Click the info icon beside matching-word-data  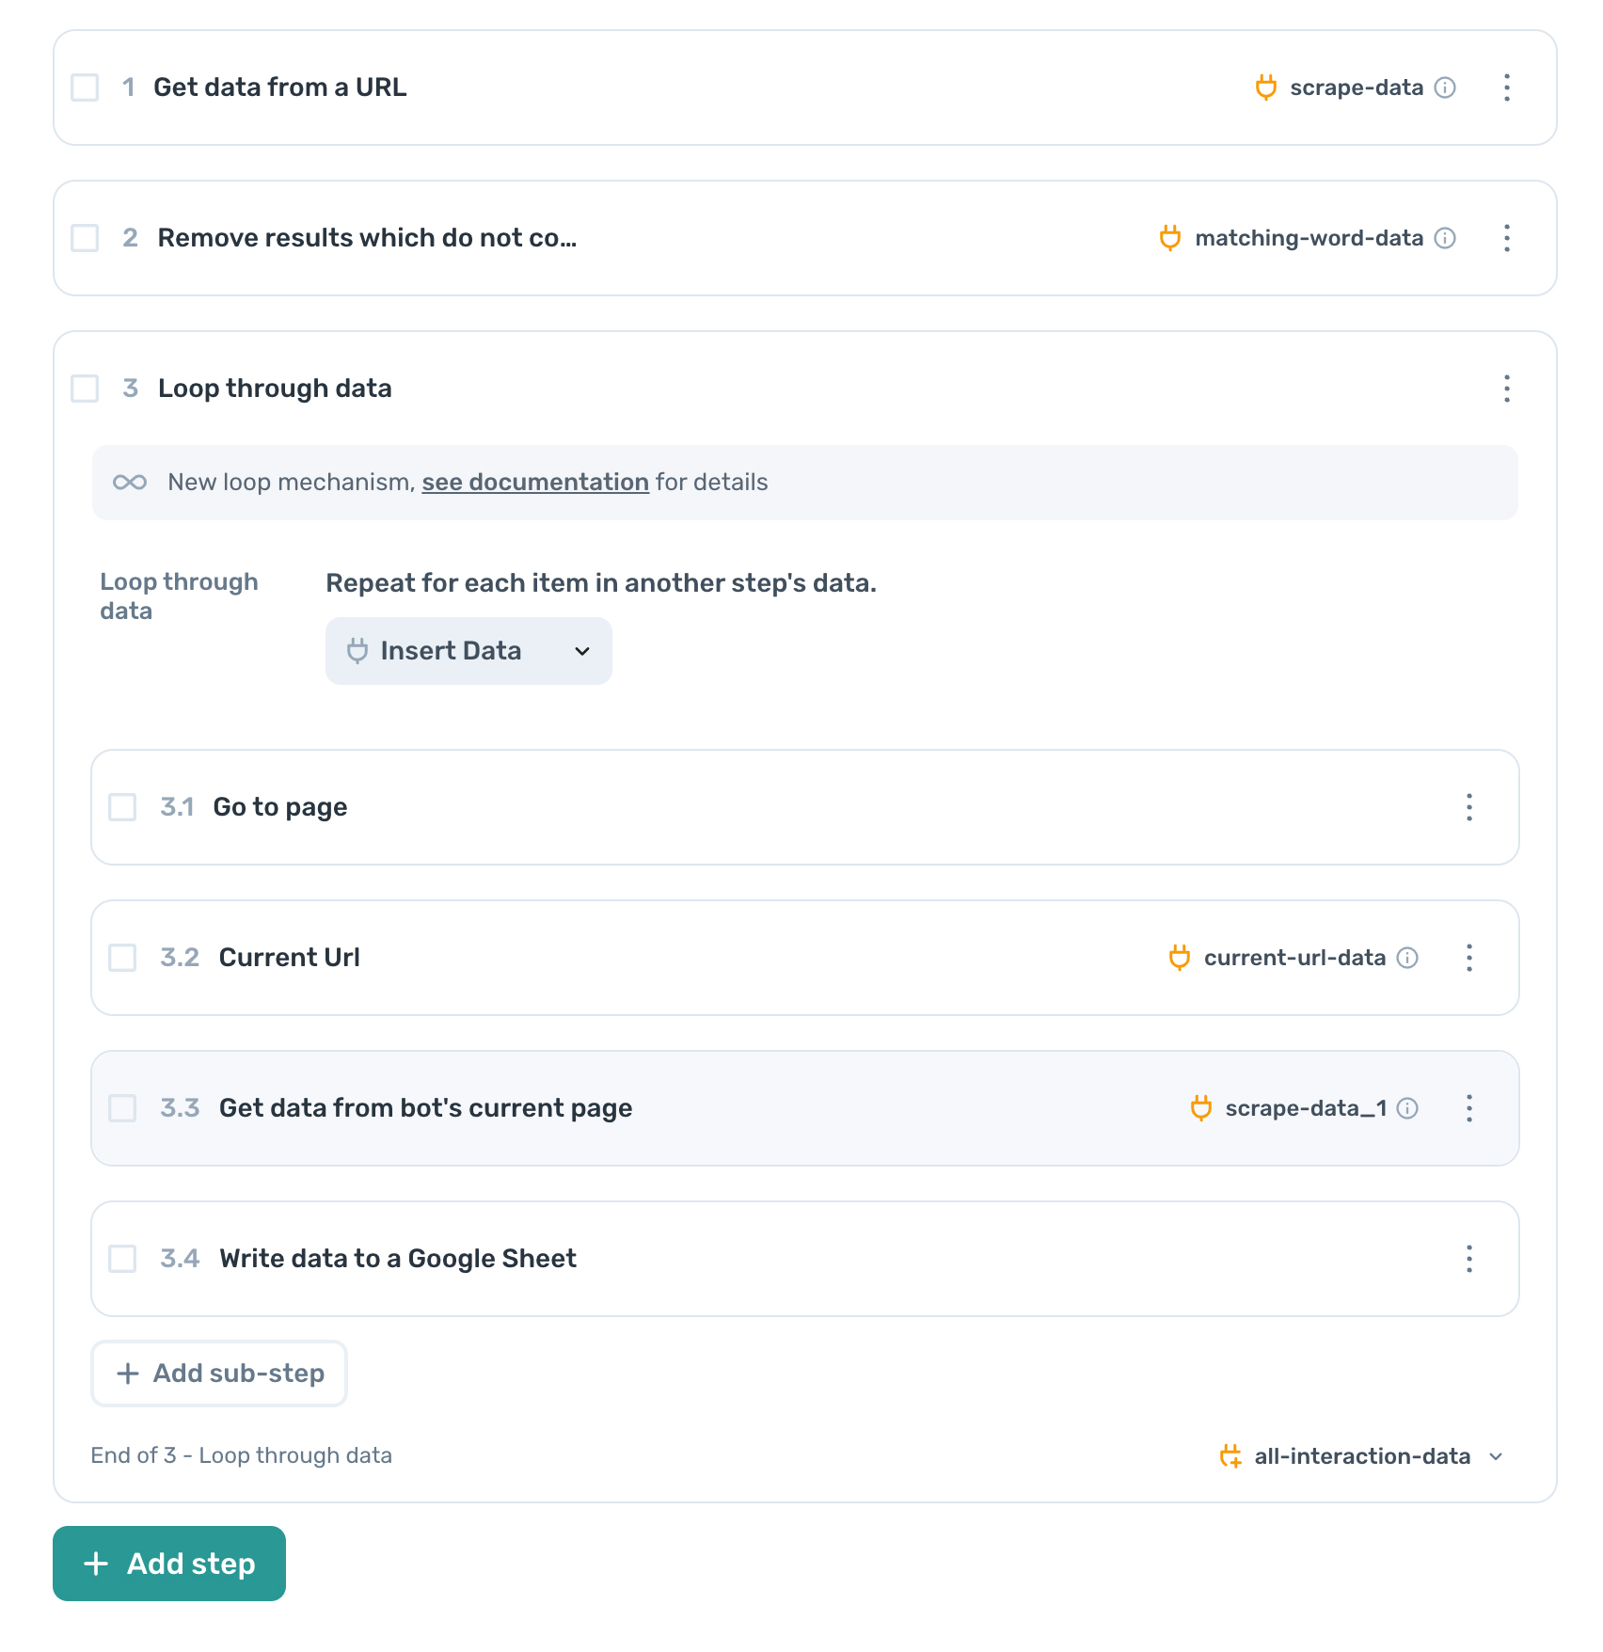coord(1444,238)
